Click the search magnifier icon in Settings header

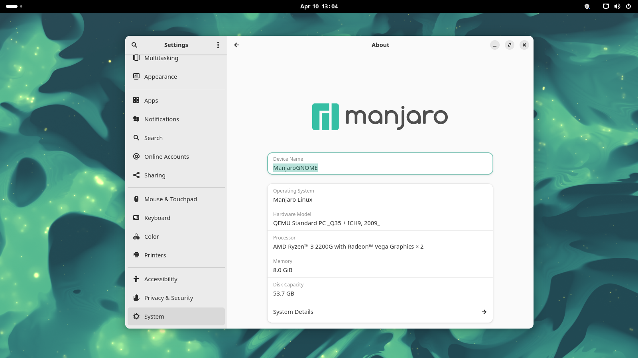point(134,45)
